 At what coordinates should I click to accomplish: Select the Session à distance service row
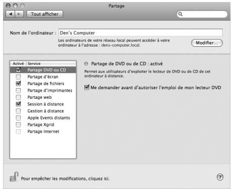click(x=43, y=104)
